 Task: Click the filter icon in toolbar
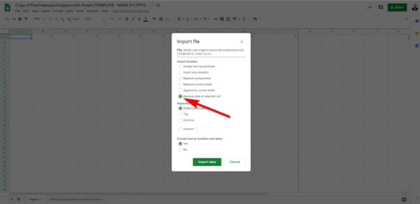click(x=234, y=19)
